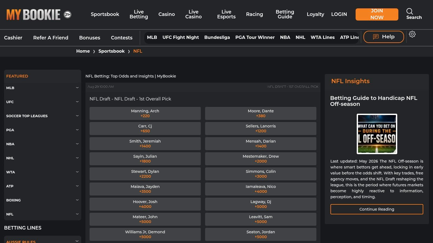Expand the NFL featured section
433x243 pixels.
click(x=42, y=214)
